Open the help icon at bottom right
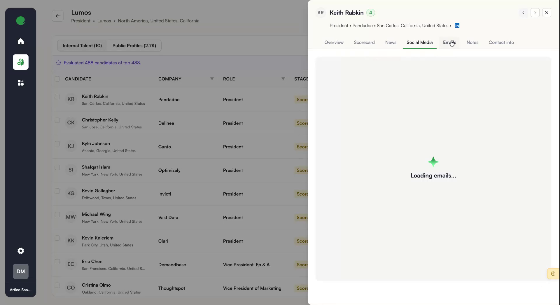 click(x=553, y=274)
